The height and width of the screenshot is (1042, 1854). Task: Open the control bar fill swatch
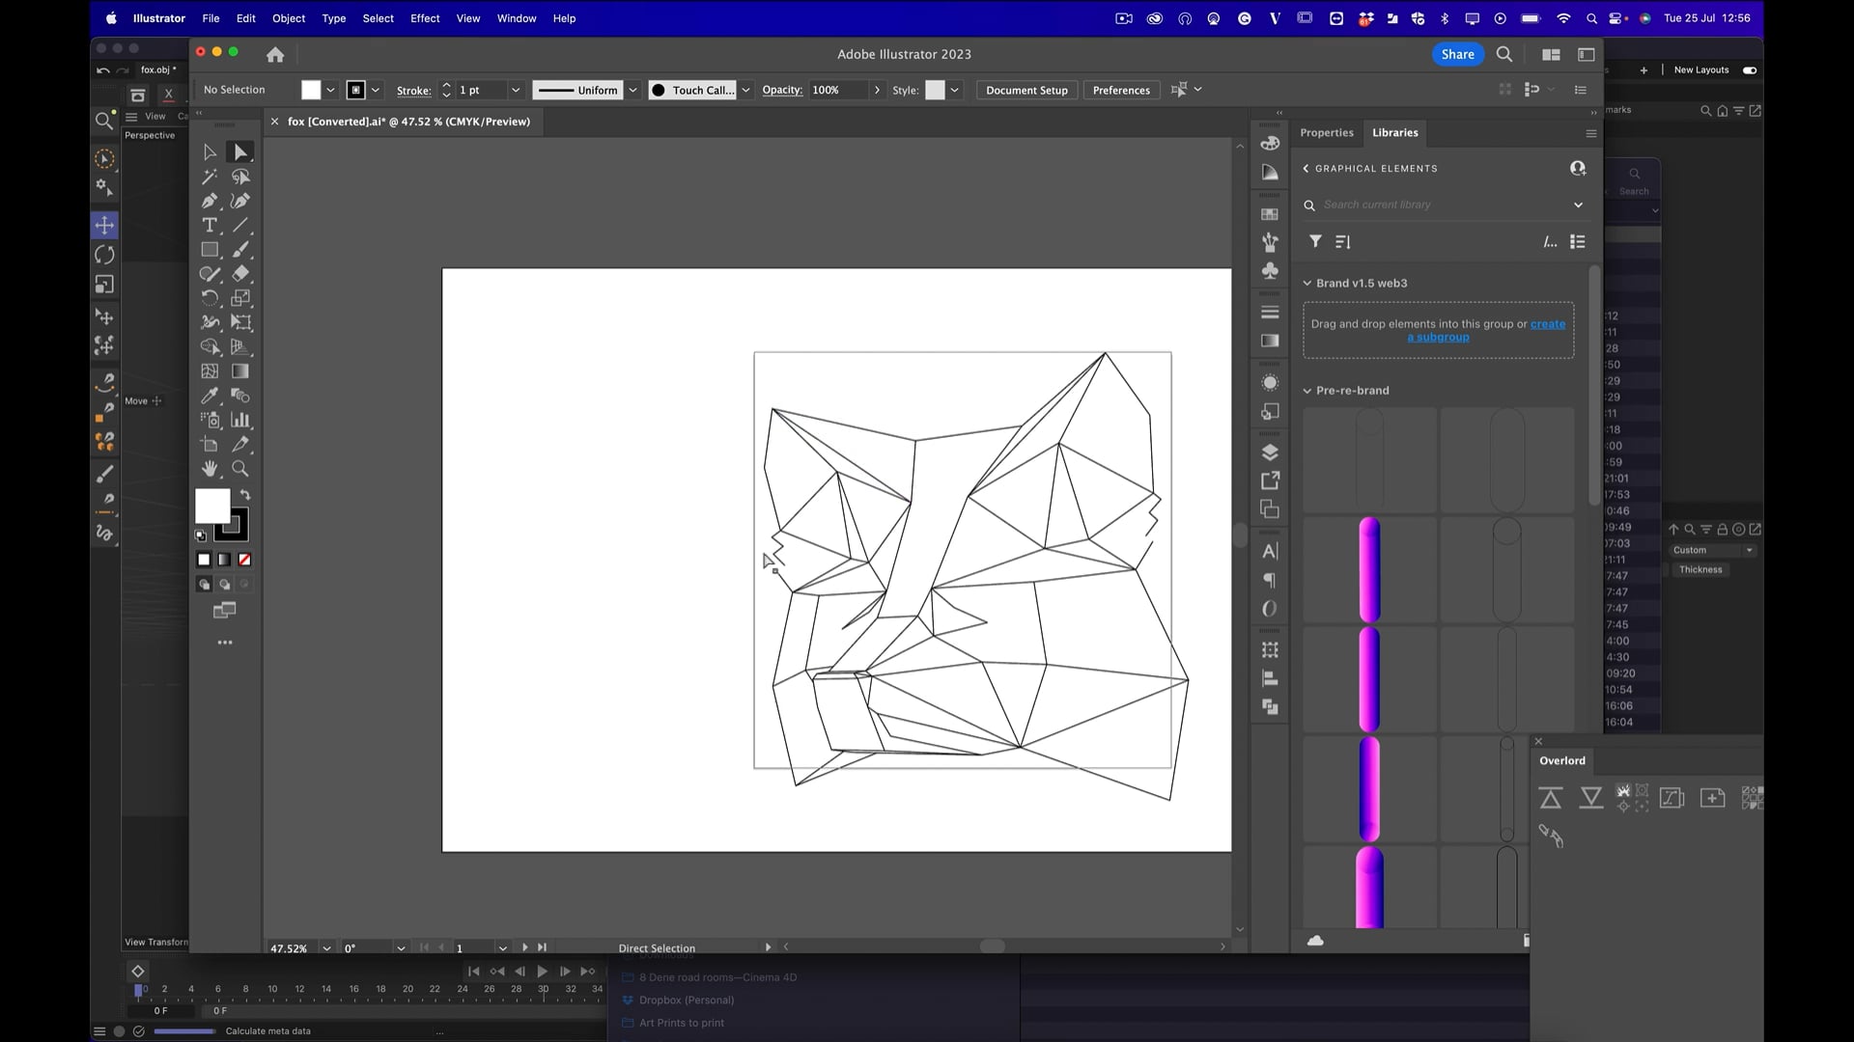pos(311,90)
